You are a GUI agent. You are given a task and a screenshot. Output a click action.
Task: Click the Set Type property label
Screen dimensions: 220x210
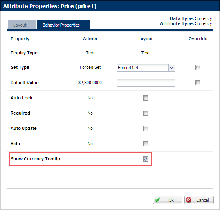[x=20, y=67]
